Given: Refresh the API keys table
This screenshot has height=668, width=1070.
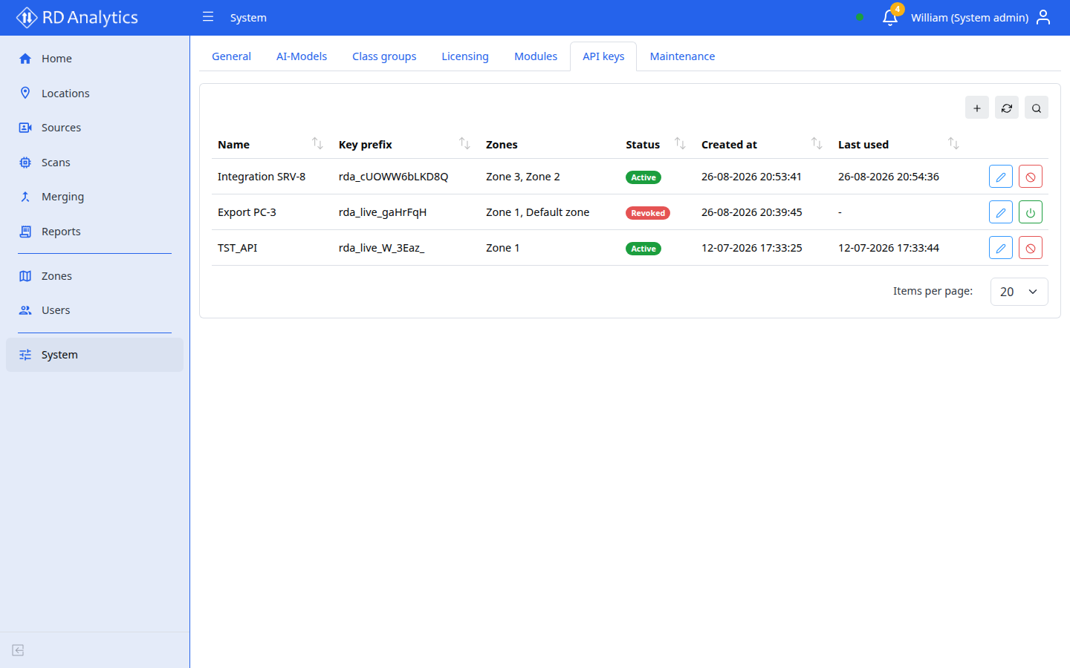Looking at the screenshot, I should point(1007,108).
